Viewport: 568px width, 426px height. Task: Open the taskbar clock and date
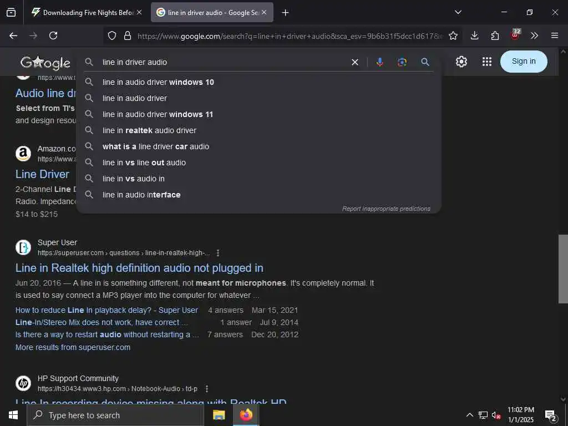pyautogui.click(x=520, y=415)
